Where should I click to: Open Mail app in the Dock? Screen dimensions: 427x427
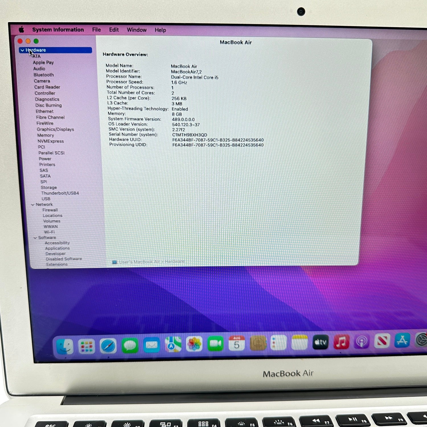coord(151,345)
